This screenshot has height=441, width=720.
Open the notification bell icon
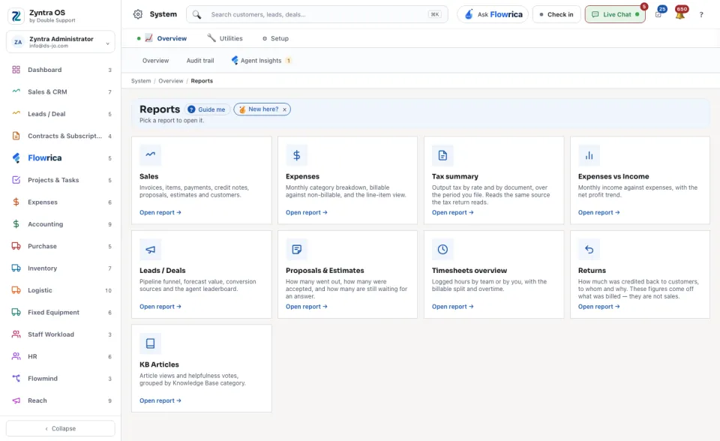pos(680,15)
